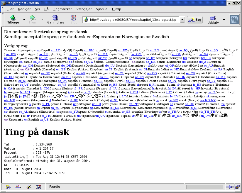The height and width of the screenshot is (193, 242).
Task: Open the Bogmærker menu
Action: tap(62, 9)
